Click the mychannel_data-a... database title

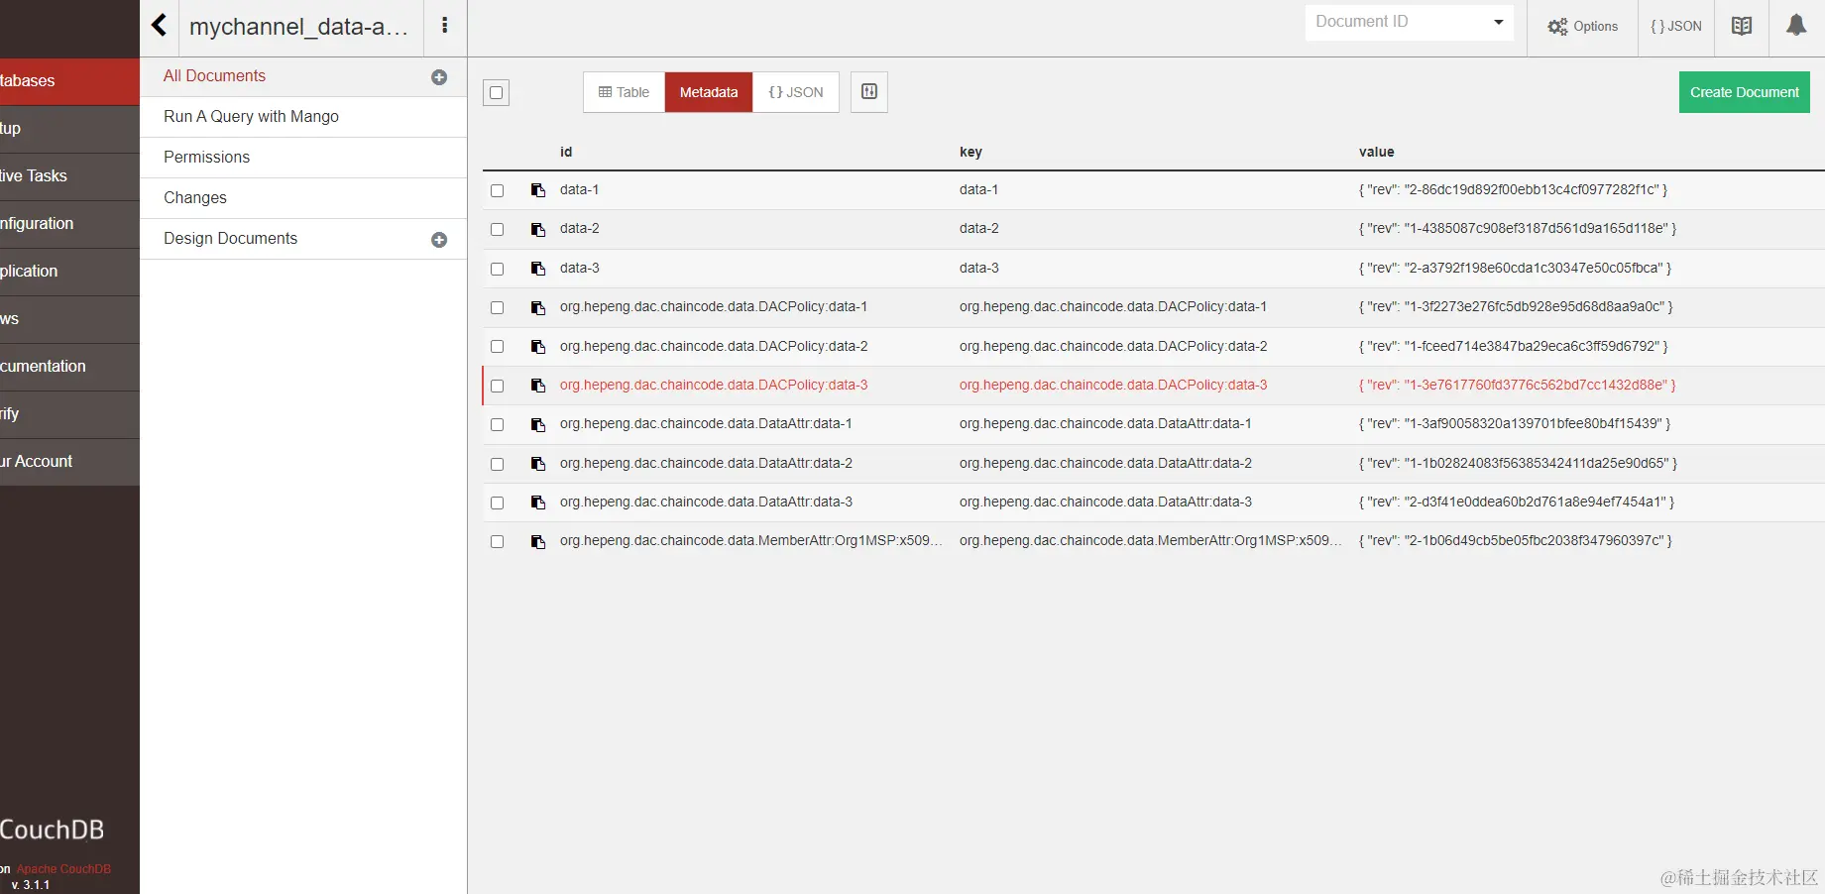pos(298,27)
